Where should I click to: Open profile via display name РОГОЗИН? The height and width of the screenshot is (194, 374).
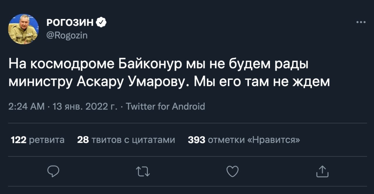pos(70,22)
